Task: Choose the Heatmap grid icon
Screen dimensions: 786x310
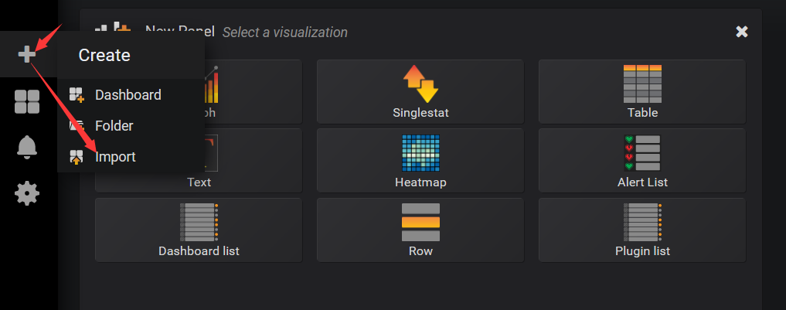Action: [x=420, y=153]
